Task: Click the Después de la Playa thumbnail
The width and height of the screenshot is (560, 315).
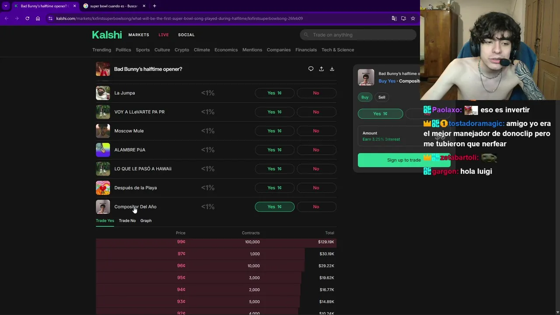Action: point(103,188)
